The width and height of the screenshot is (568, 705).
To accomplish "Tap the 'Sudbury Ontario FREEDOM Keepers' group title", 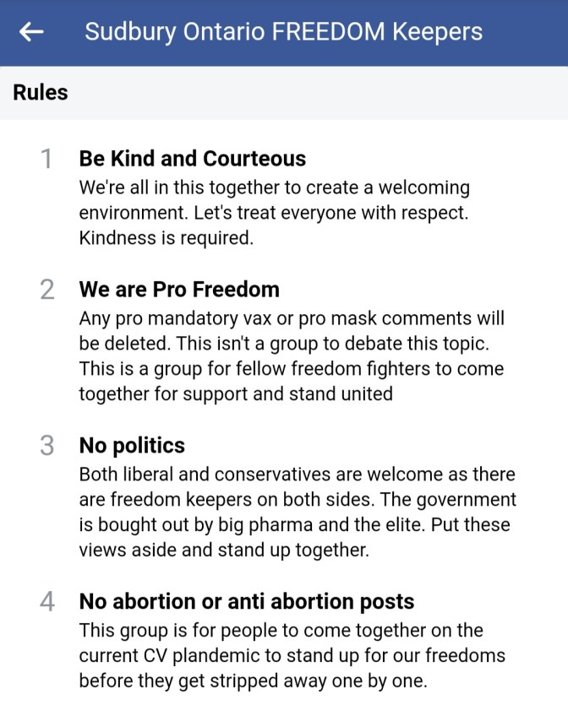I will [x=283, y=32].
